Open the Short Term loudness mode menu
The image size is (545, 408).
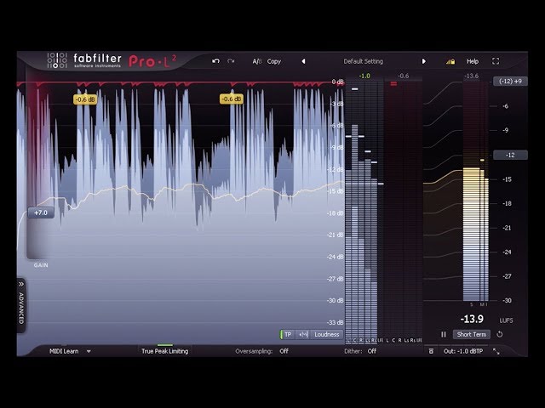click(x=471, y=334)
